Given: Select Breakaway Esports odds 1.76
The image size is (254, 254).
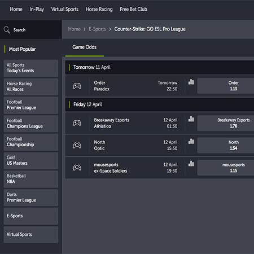Looking at the screenshot, I should click(226, 123).
